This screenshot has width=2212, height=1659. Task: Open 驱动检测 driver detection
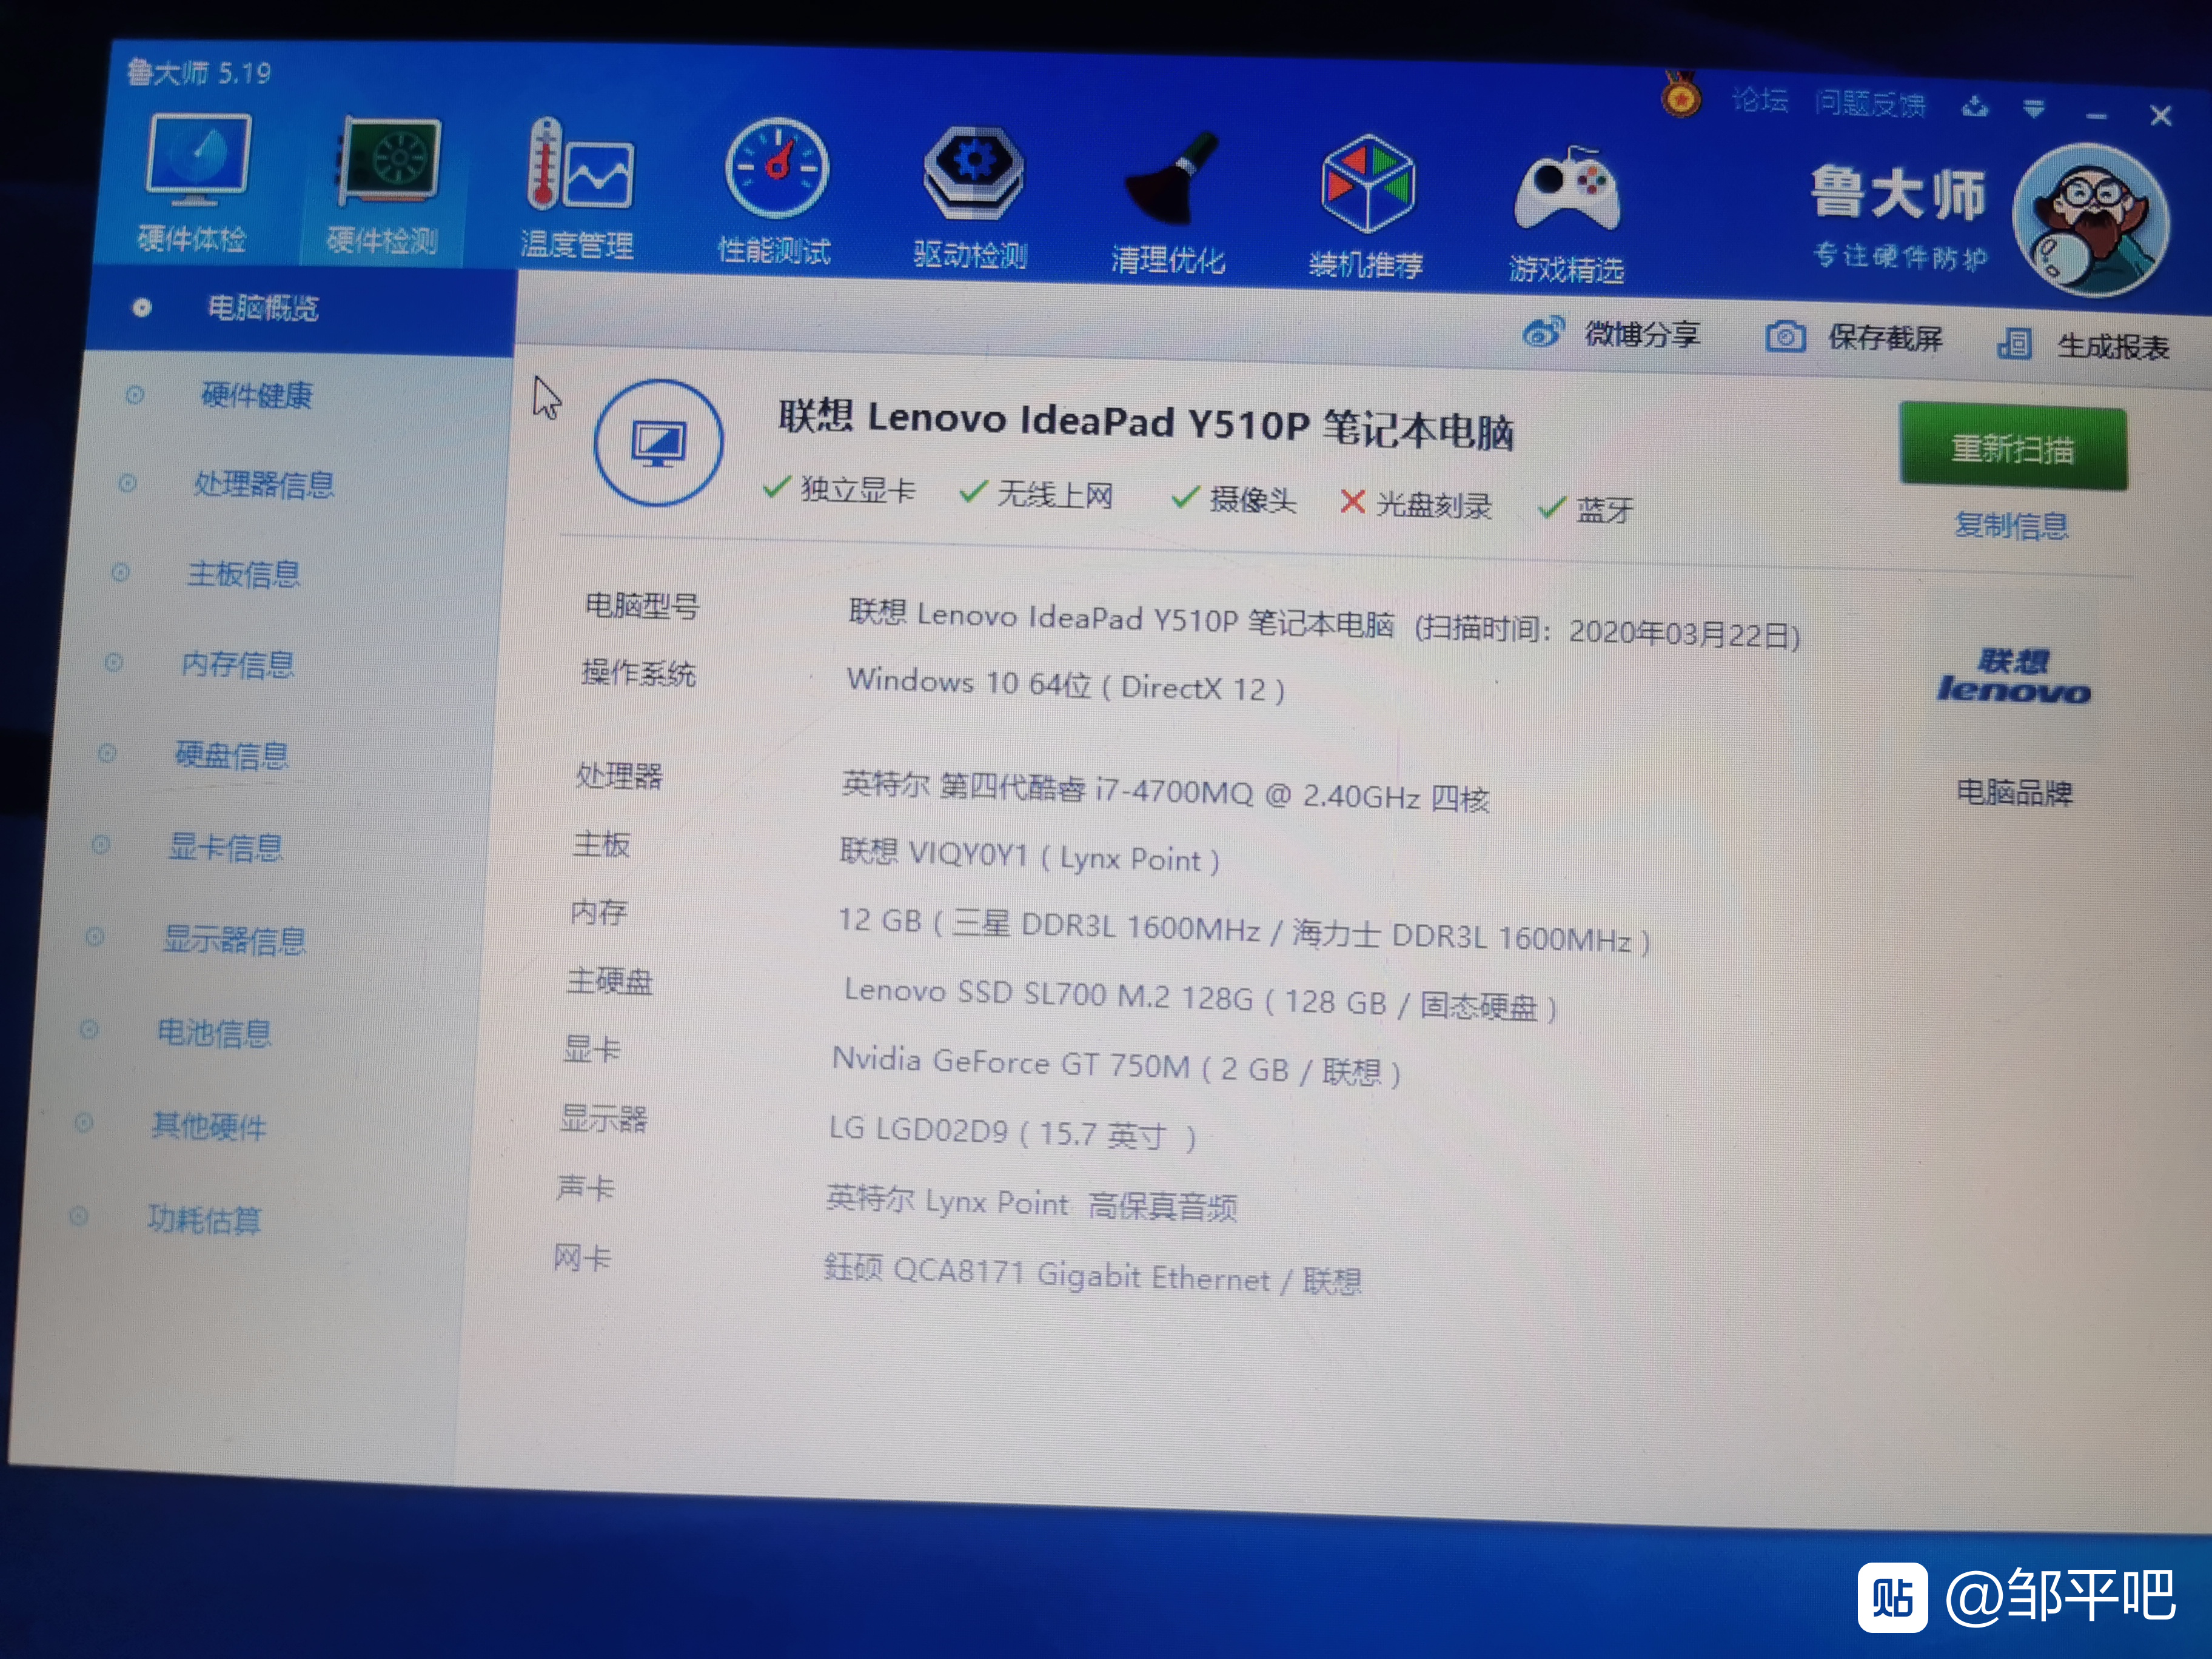pos(972,199)
